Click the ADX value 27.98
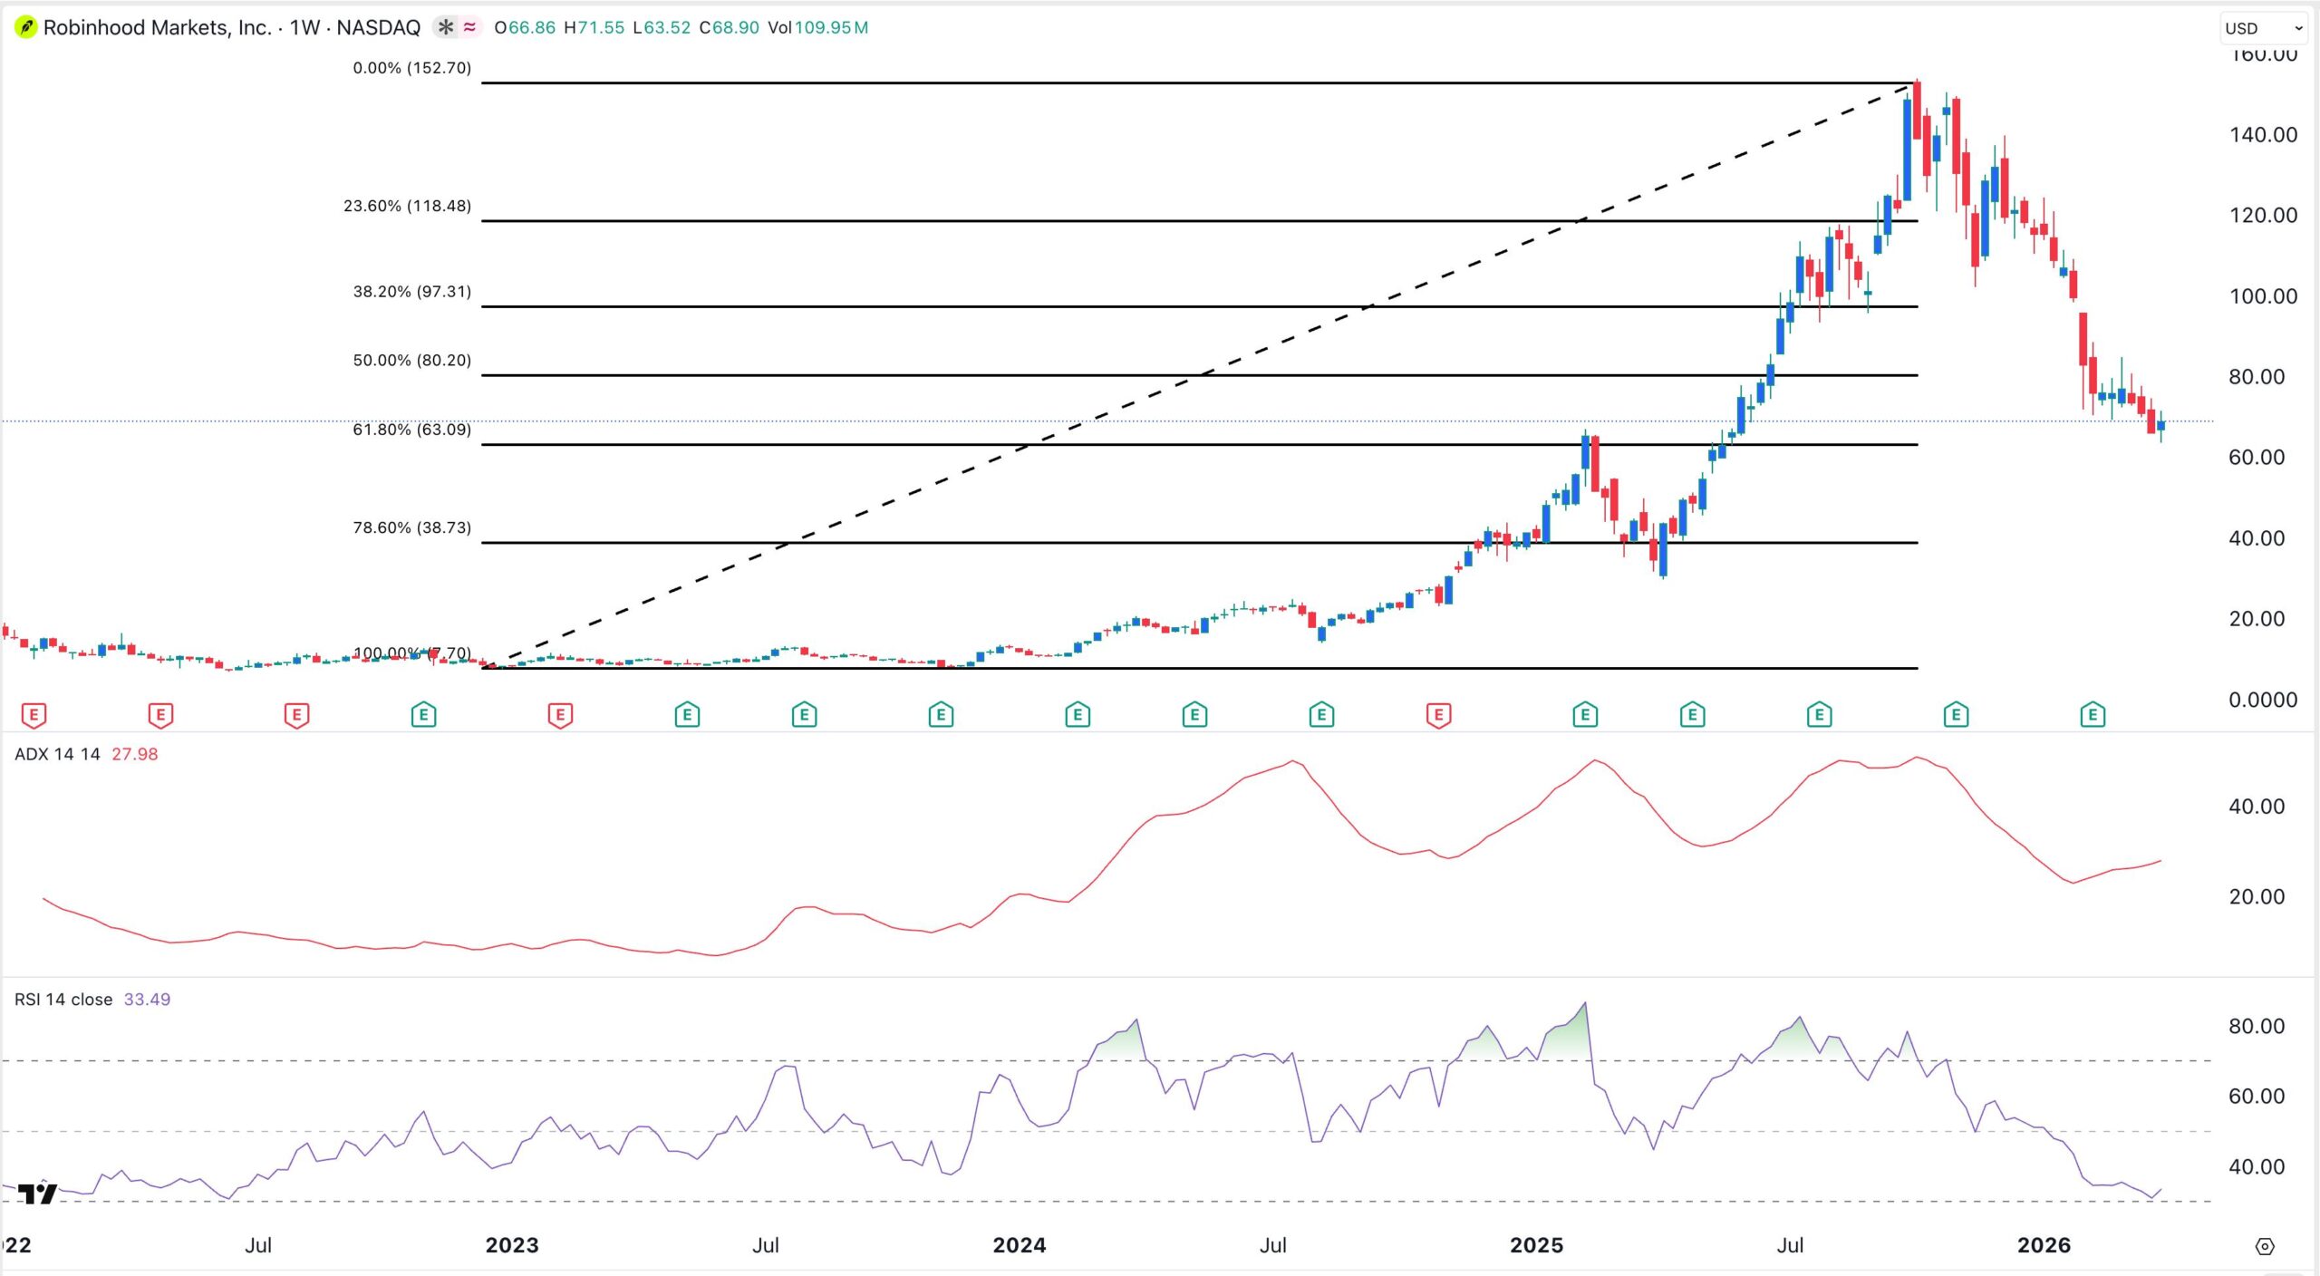Image resolution: width=2320 pixels, height=1276 pixels. pyautogui.click(x=134, y=754)
